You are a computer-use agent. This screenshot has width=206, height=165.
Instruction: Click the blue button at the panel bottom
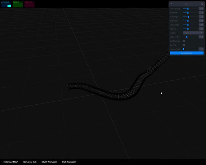[x=187, y=53]
